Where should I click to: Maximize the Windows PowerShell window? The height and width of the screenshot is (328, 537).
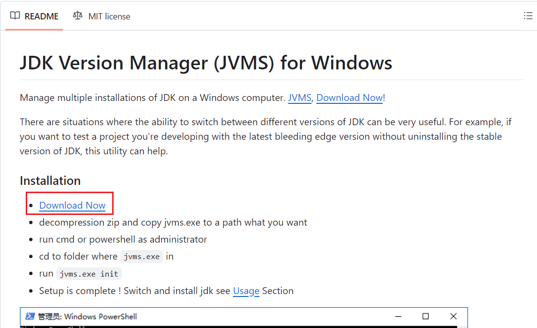[x=425, y=316]
